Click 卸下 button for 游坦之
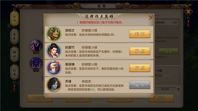The image size is (198, 111). 140,34
